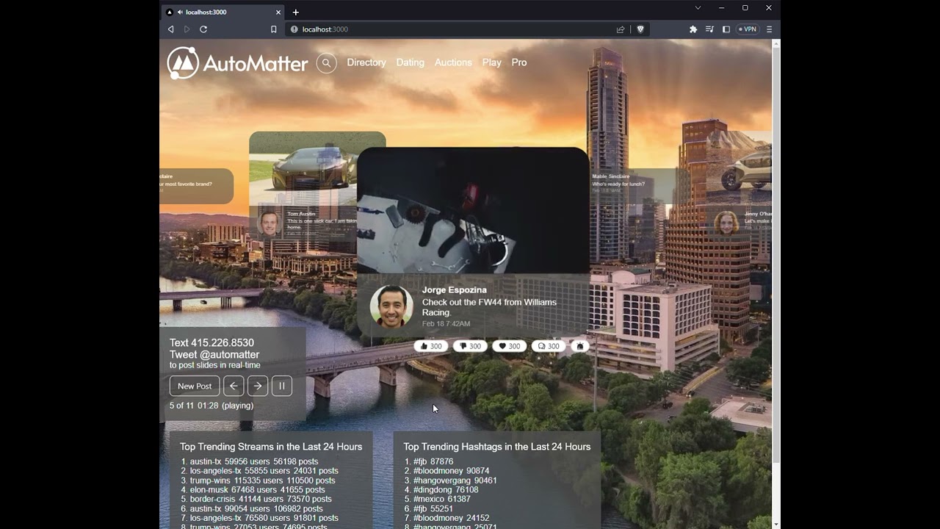Reload the localhost page
Image resolution: width=940 pixels, height=529 pixels.
[203, 29]
